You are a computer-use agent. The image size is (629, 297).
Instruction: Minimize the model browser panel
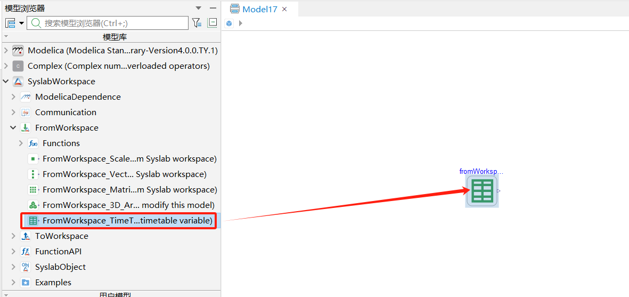click(213, 8)
